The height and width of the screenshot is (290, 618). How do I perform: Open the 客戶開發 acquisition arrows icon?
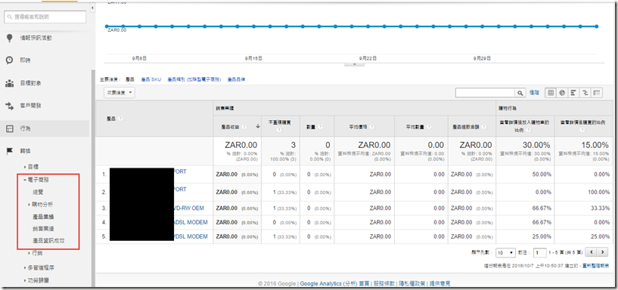point(10,106)
